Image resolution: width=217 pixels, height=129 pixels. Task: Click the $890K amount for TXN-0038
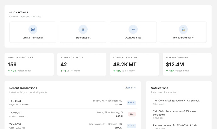click(118, 128)
